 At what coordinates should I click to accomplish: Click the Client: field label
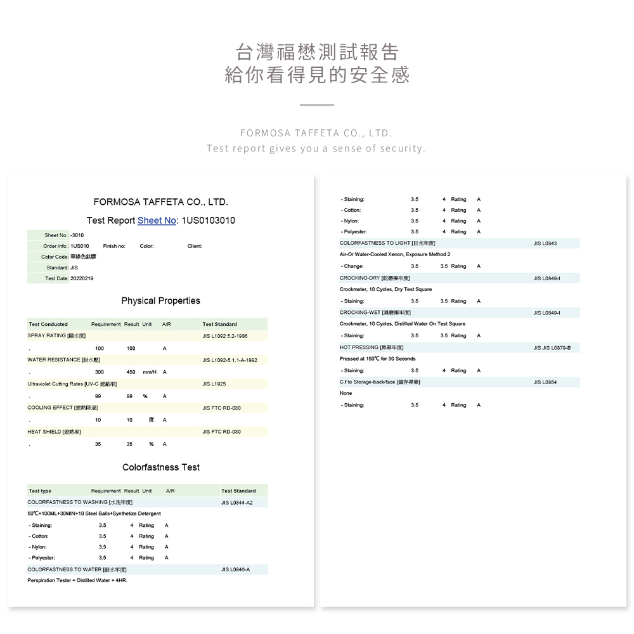(195, 246)
